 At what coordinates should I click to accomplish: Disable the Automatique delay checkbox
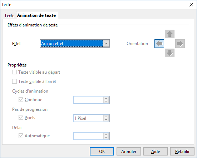[x=21, y=136]
